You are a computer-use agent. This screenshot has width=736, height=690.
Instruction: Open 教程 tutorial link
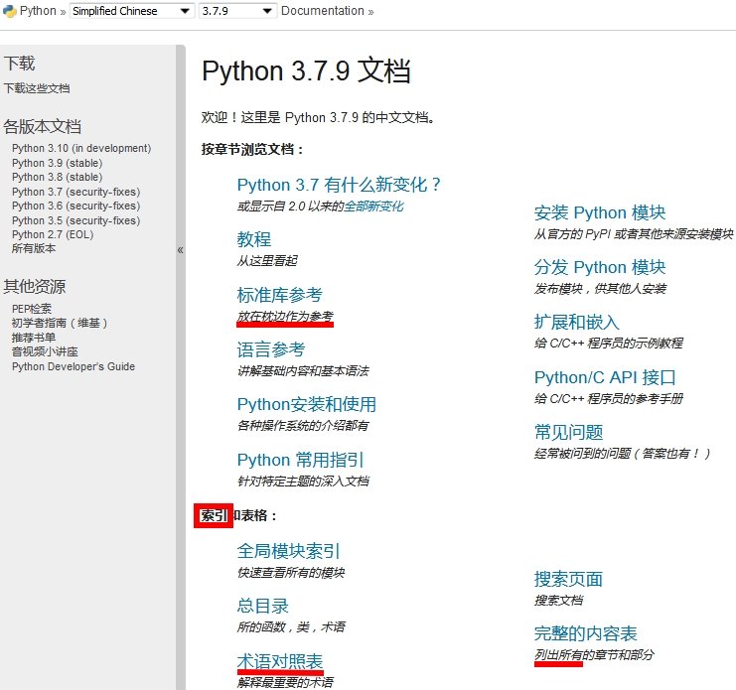254,239
